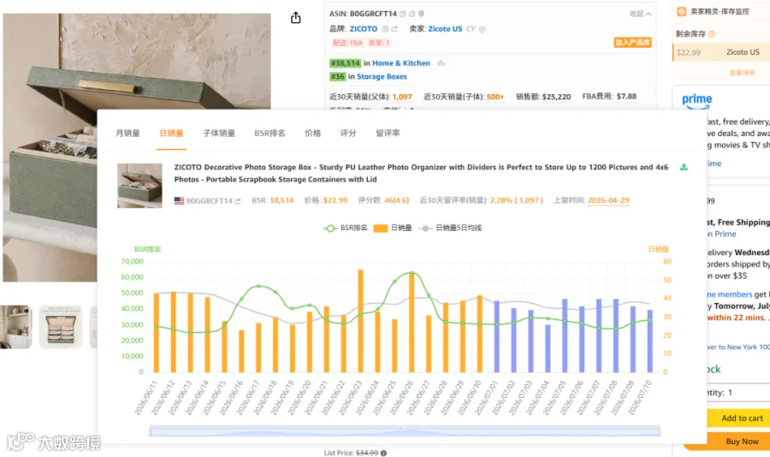The image size is (770, 457).
Task: Click the product thumbnail in chart header
Action: point(139,186)
